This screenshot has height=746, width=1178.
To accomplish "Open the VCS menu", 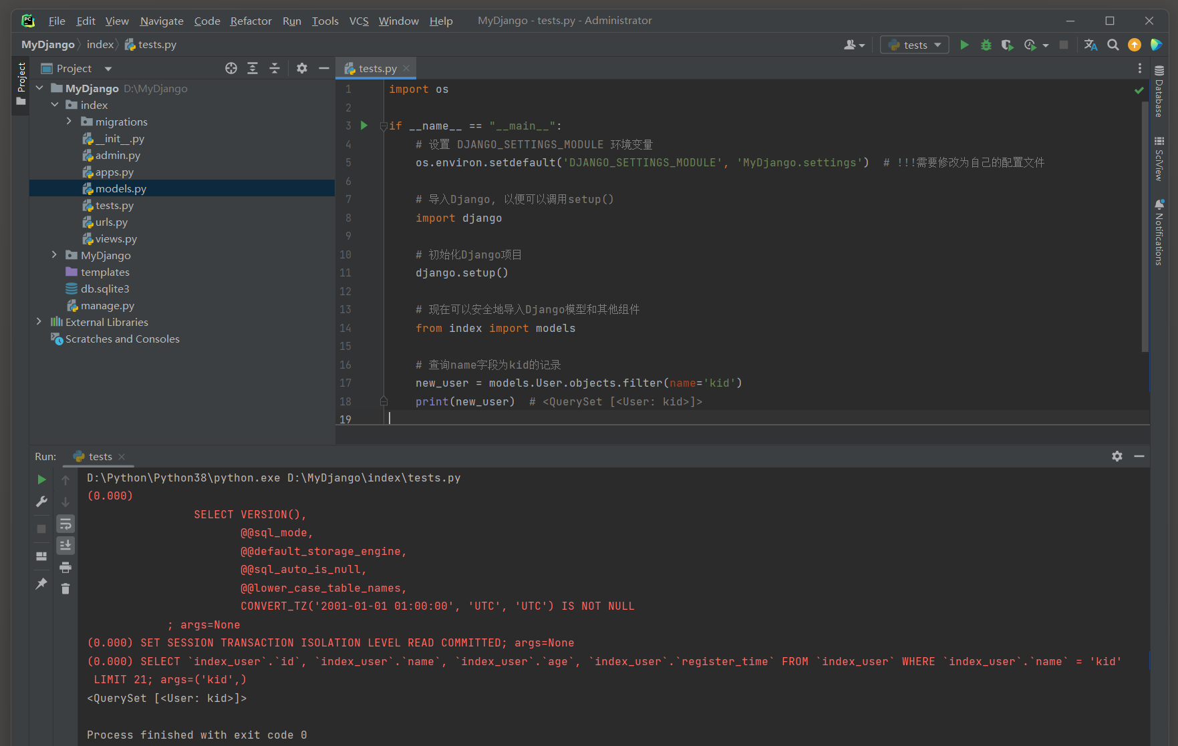I will [x=359, y=21].
